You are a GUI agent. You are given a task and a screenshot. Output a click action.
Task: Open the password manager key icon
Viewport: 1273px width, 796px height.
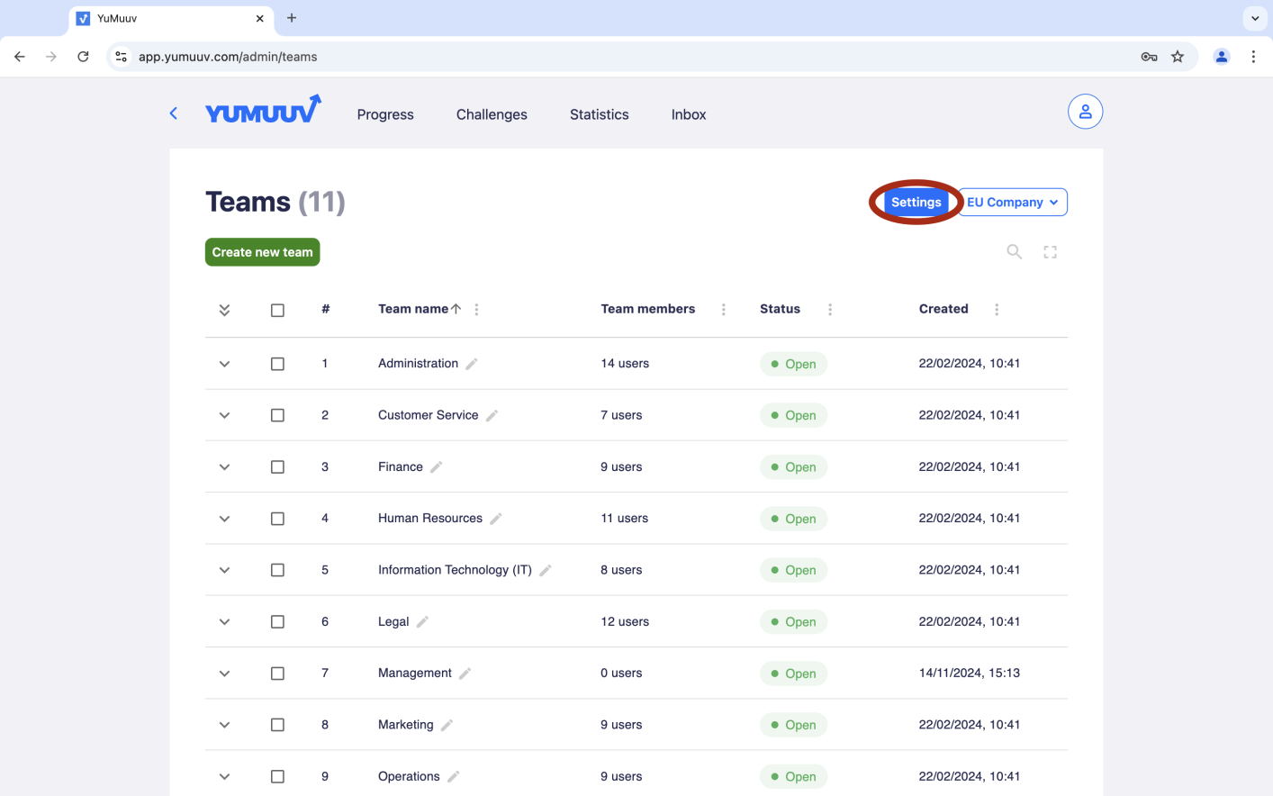point(1149,57)
